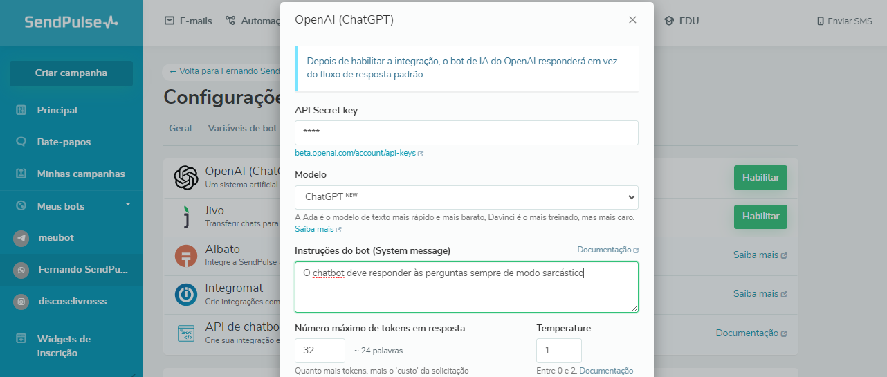Viewport: 887px width, 377px height.
Task: Click the API de chatbot code icon
Action: pyautogui.click(x=186, y=333)
